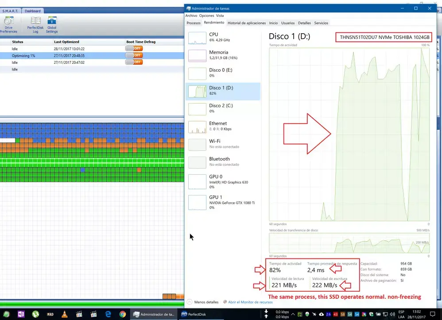Switch to the Servicios tab
This screenshot has height=320, width=442.
(x=321, y=23)
